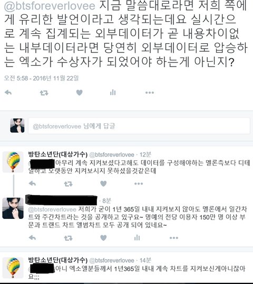Open more options on the 8분 tweet
Screen dimensions: 253x284
coord(174,238)
